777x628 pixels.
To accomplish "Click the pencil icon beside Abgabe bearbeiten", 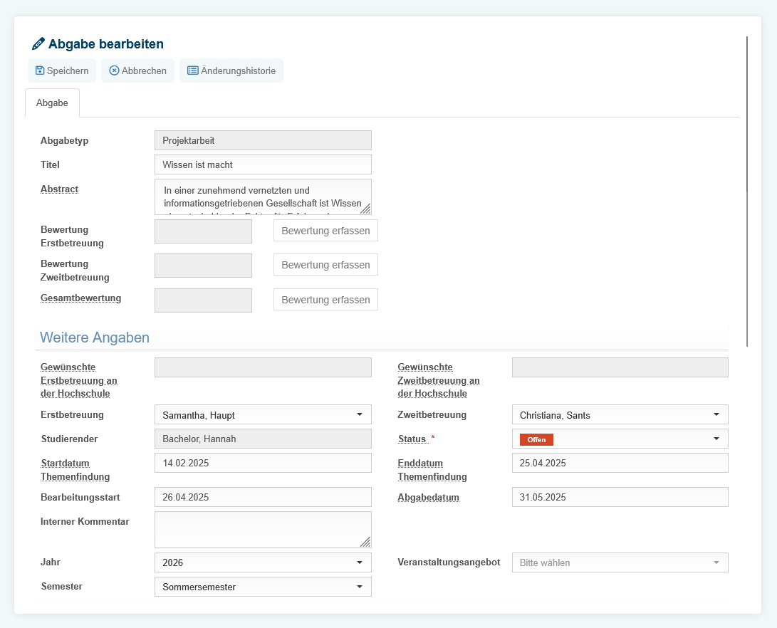I will (38, 43).
